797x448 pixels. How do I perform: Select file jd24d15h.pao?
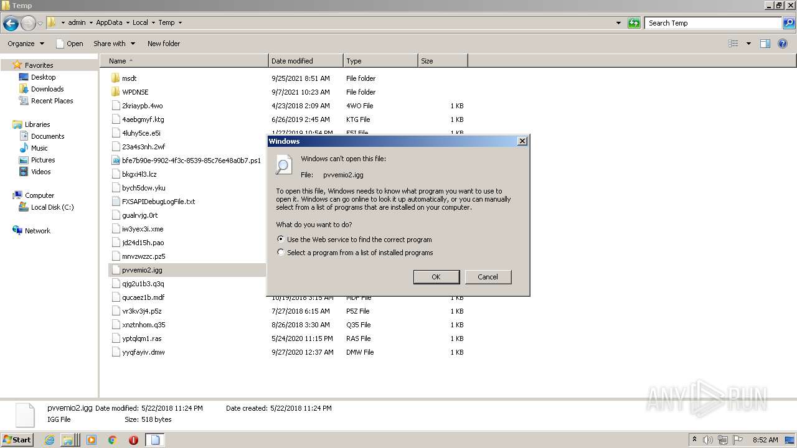tap(143, 243)
